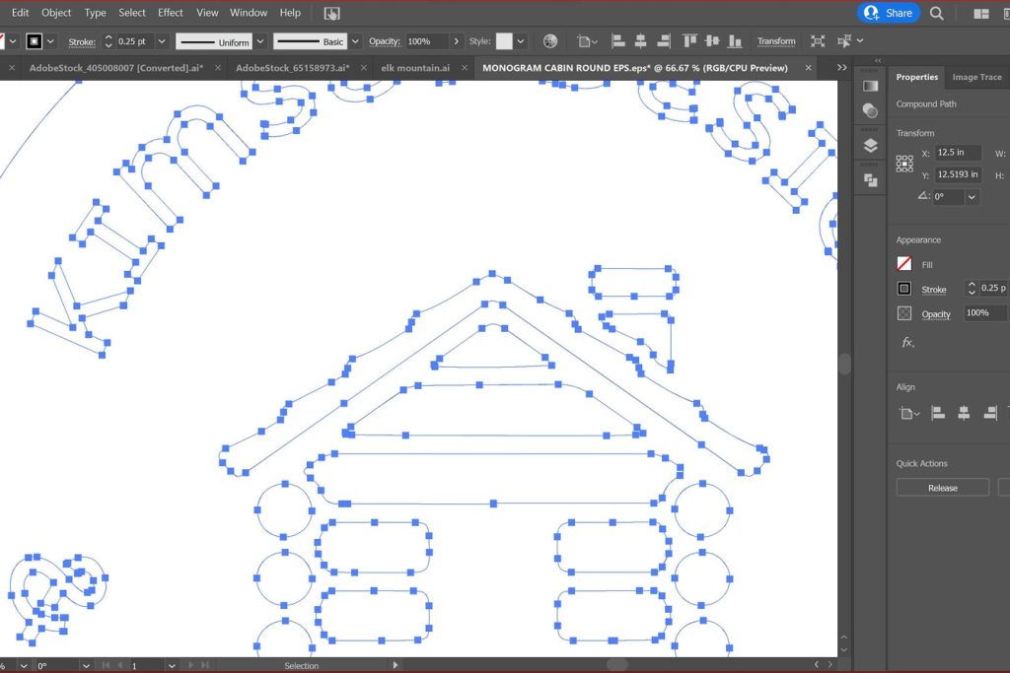Click the Isolate Selected Object icon
1010x673 pixels.
pos(818,41)
